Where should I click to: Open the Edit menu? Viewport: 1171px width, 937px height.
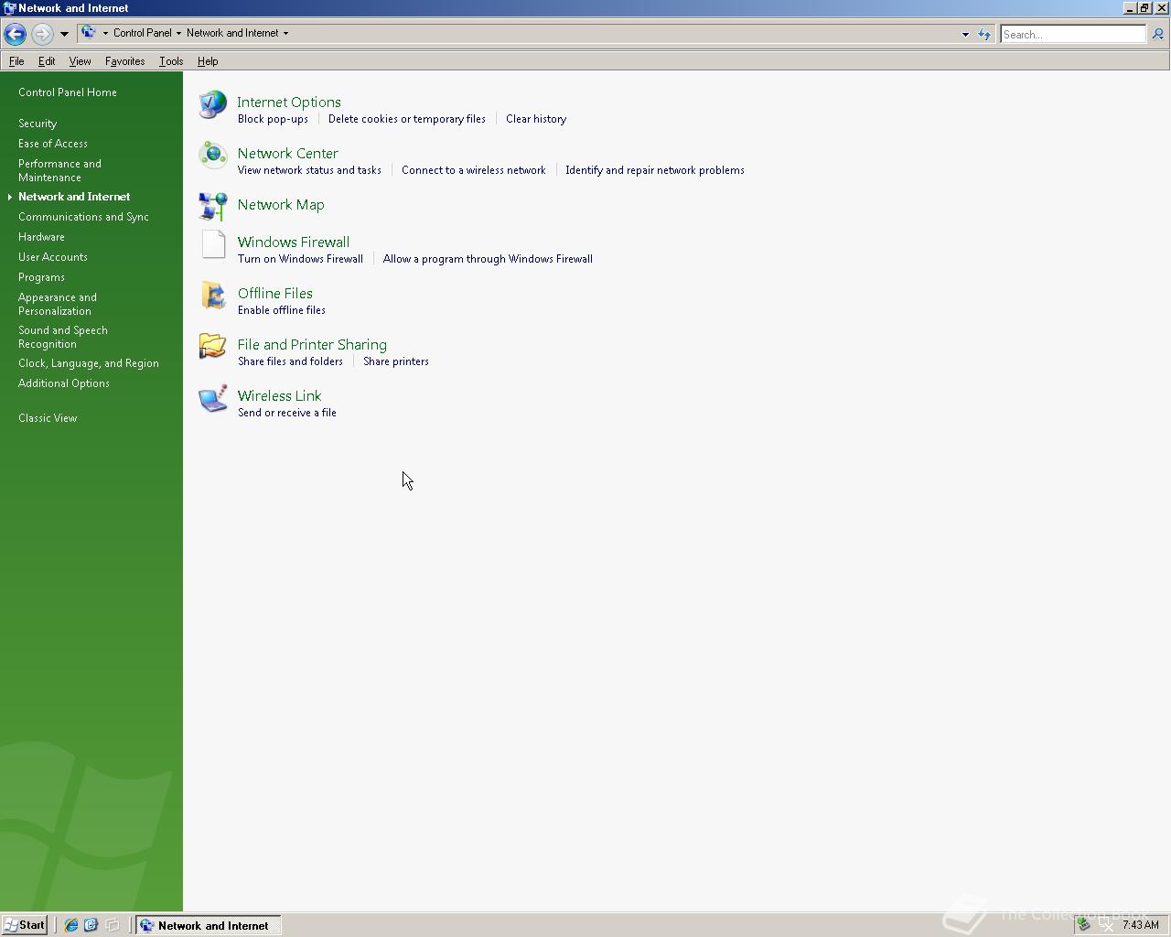[47, 61]
